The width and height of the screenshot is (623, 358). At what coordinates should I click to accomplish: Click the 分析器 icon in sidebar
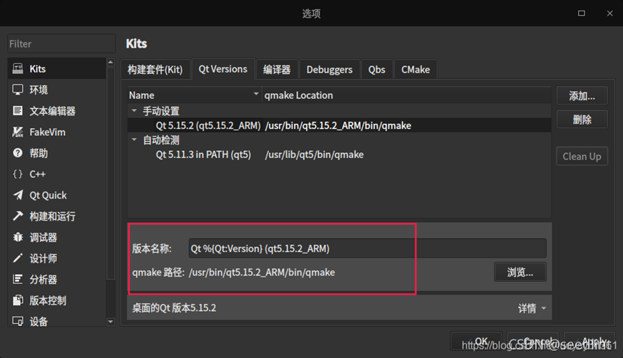[x=18, y=280]
